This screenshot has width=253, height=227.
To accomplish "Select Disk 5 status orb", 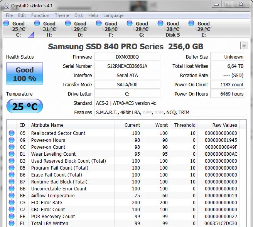I will pyautogui.click(x=160, y=23).
